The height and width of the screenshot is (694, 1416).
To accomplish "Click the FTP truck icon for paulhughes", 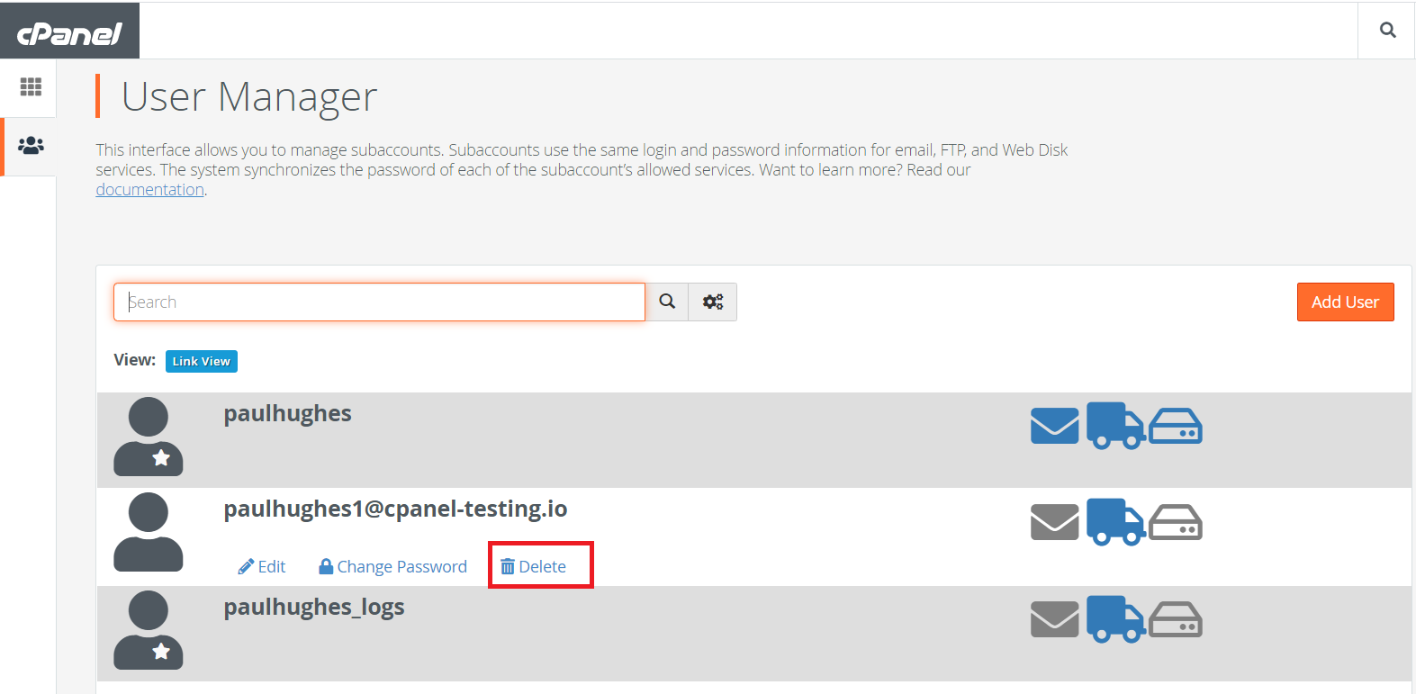I will [1115, 426].
